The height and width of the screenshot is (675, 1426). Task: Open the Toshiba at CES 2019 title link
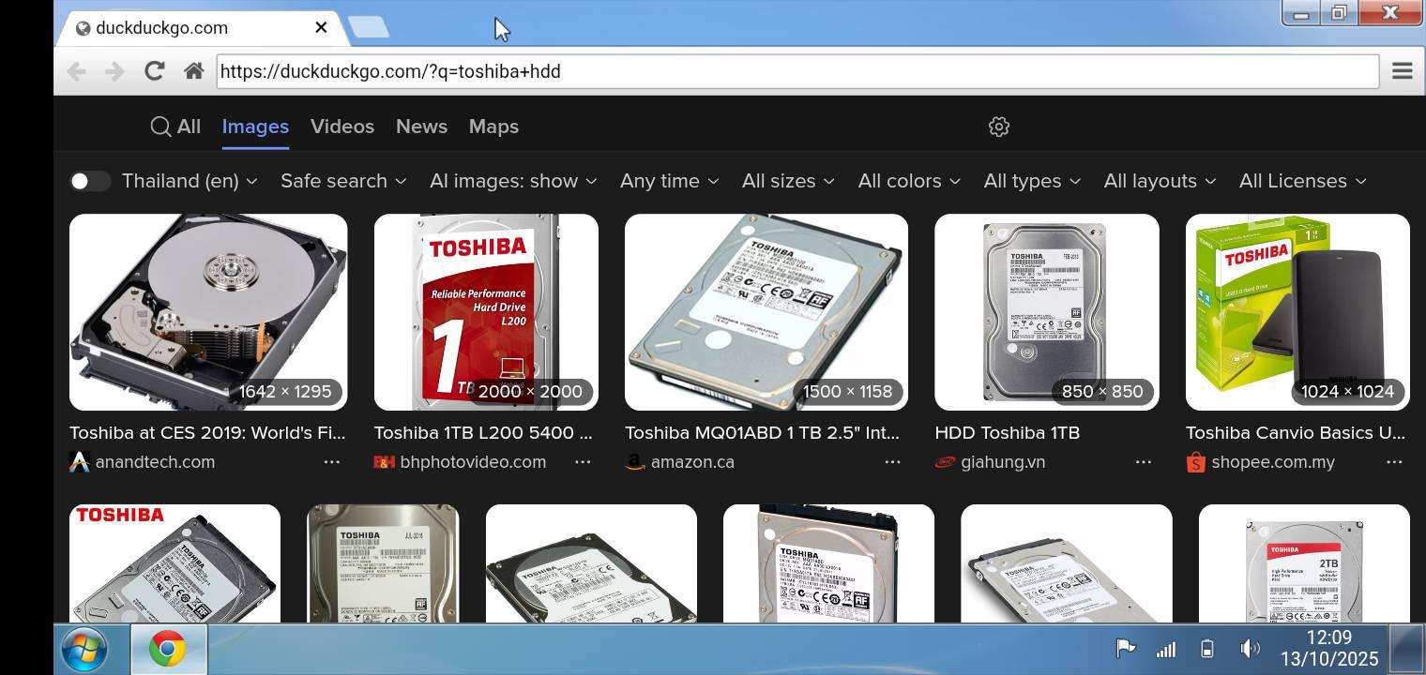point(207,433)
